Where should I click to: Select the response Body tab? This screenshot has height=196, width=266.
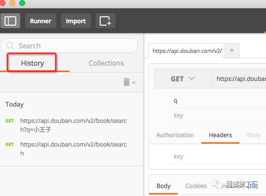(x=163, y=186)
